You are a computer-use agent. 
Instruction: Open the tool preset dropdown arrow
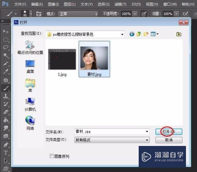point(16,14)
